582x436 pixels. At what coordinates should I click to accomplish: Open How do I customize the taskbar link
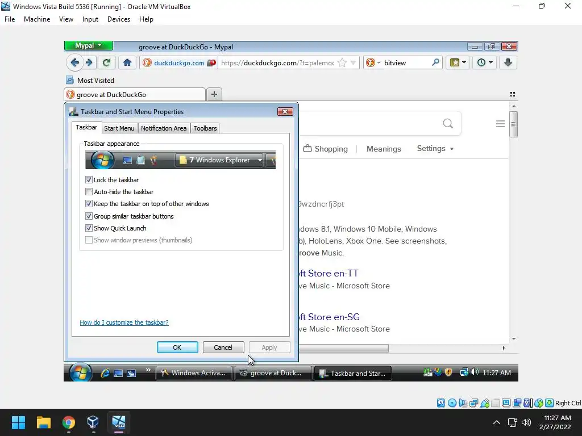124,322
